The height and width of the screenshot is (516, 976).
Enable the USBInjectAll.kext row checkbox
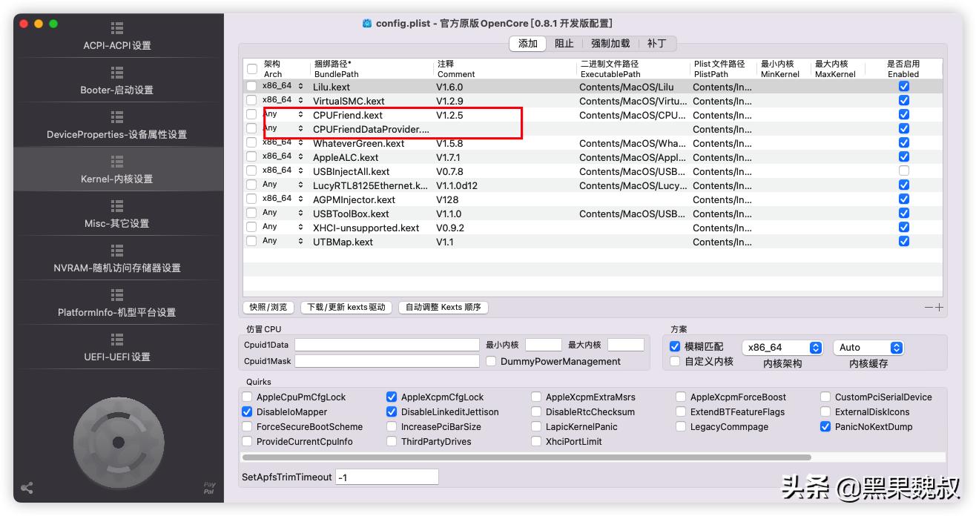click(x=903, y=171)
